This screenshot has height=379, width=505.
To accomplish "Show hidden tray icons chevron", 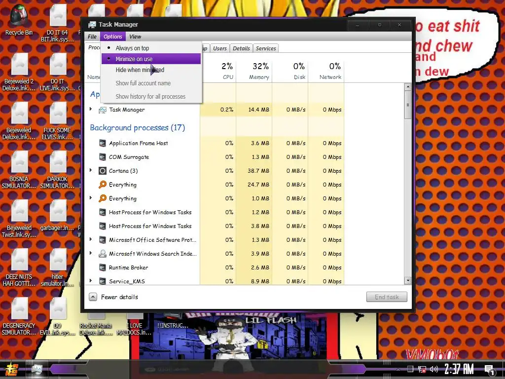I will [398, 370].
